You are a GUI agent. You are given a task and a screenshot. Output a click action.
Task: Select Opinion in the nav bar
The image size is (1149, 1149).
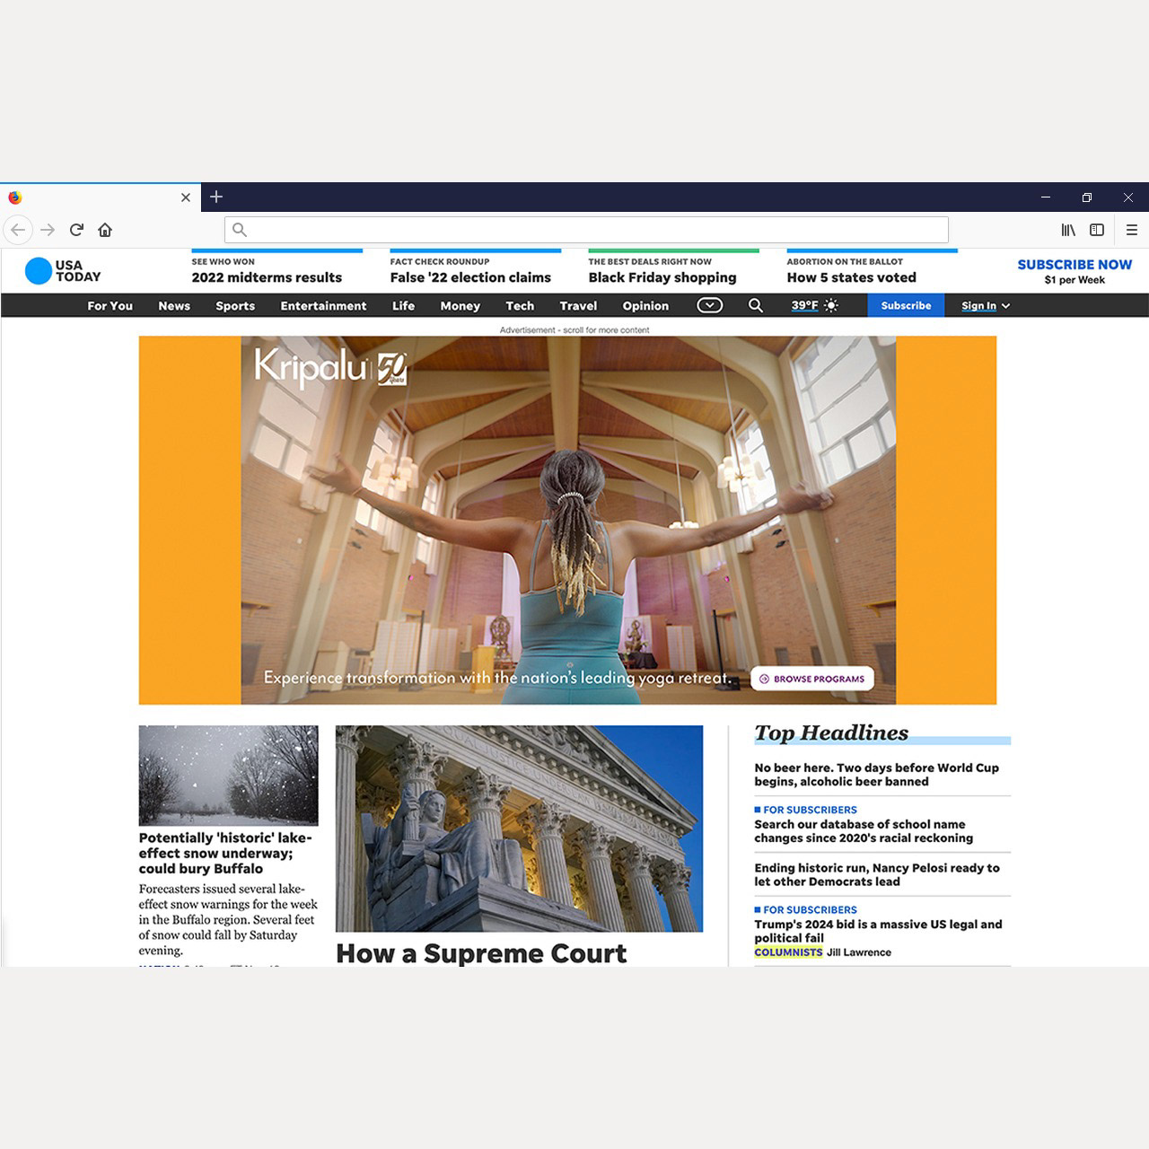(x=645, y=305)
